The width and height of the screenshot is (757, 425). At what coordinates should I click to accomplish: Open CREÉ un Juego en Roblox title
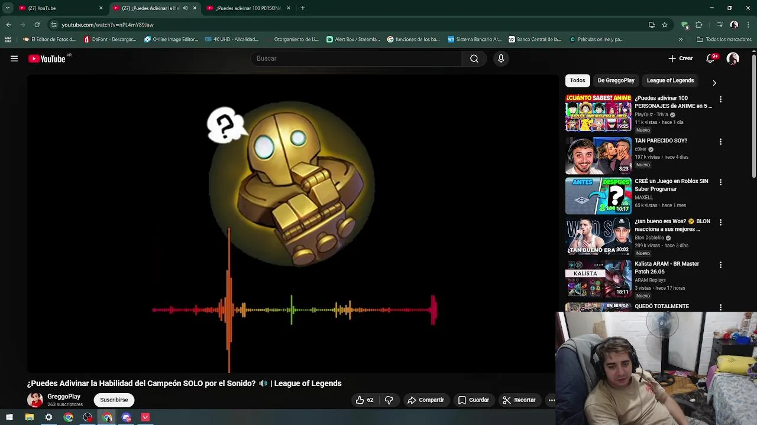coord(671,185)
